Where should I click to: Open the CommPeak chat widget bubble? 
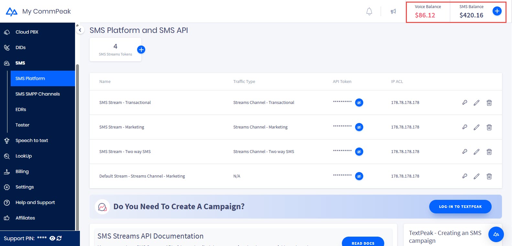(496, 234)
